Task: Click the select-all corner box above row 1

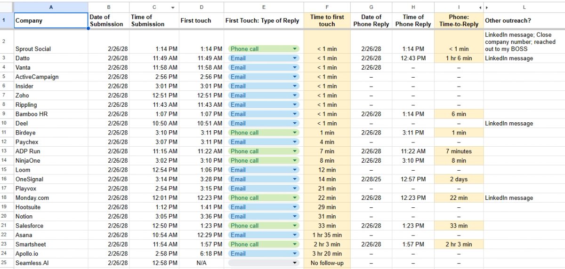Action: [x=7, y=8]
